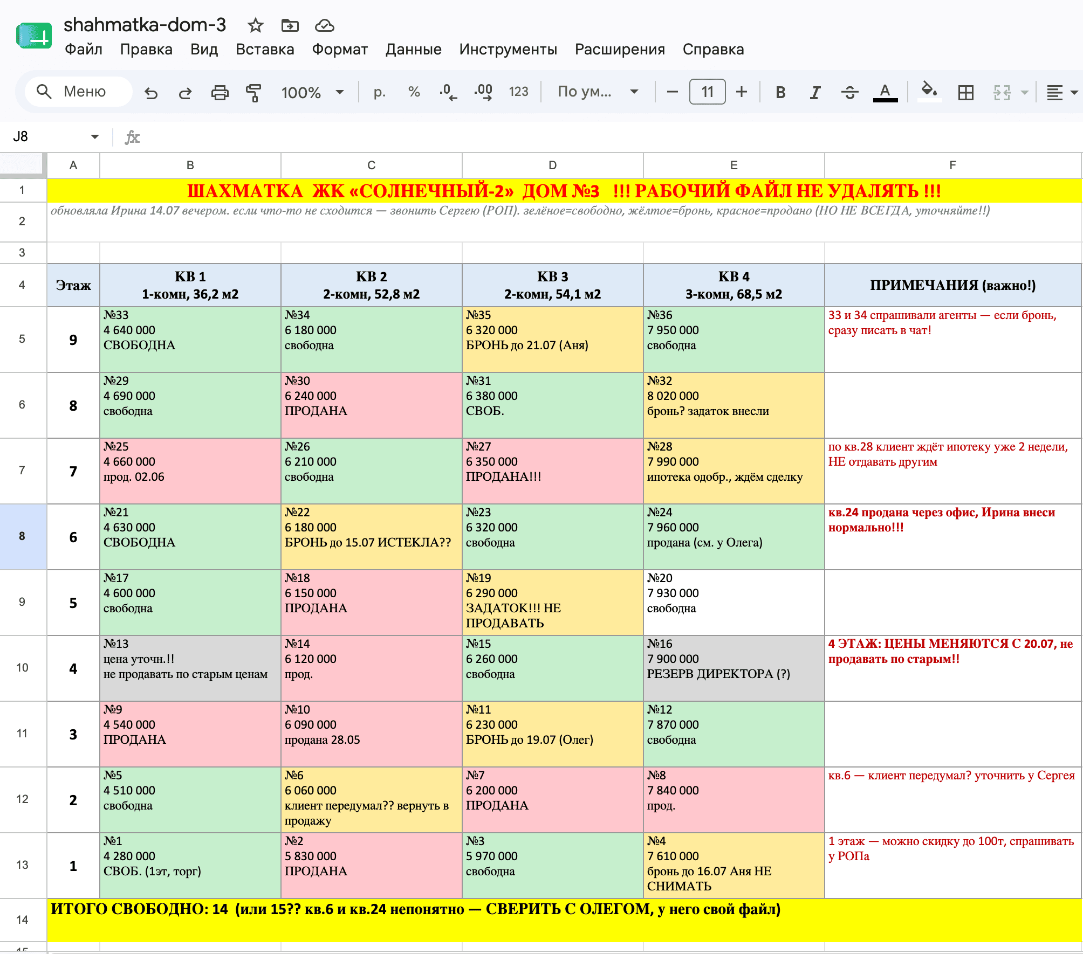The height and width of the screenshot is (954, 1083).
Task: Open the Вид menu
Action: (204, 50)
